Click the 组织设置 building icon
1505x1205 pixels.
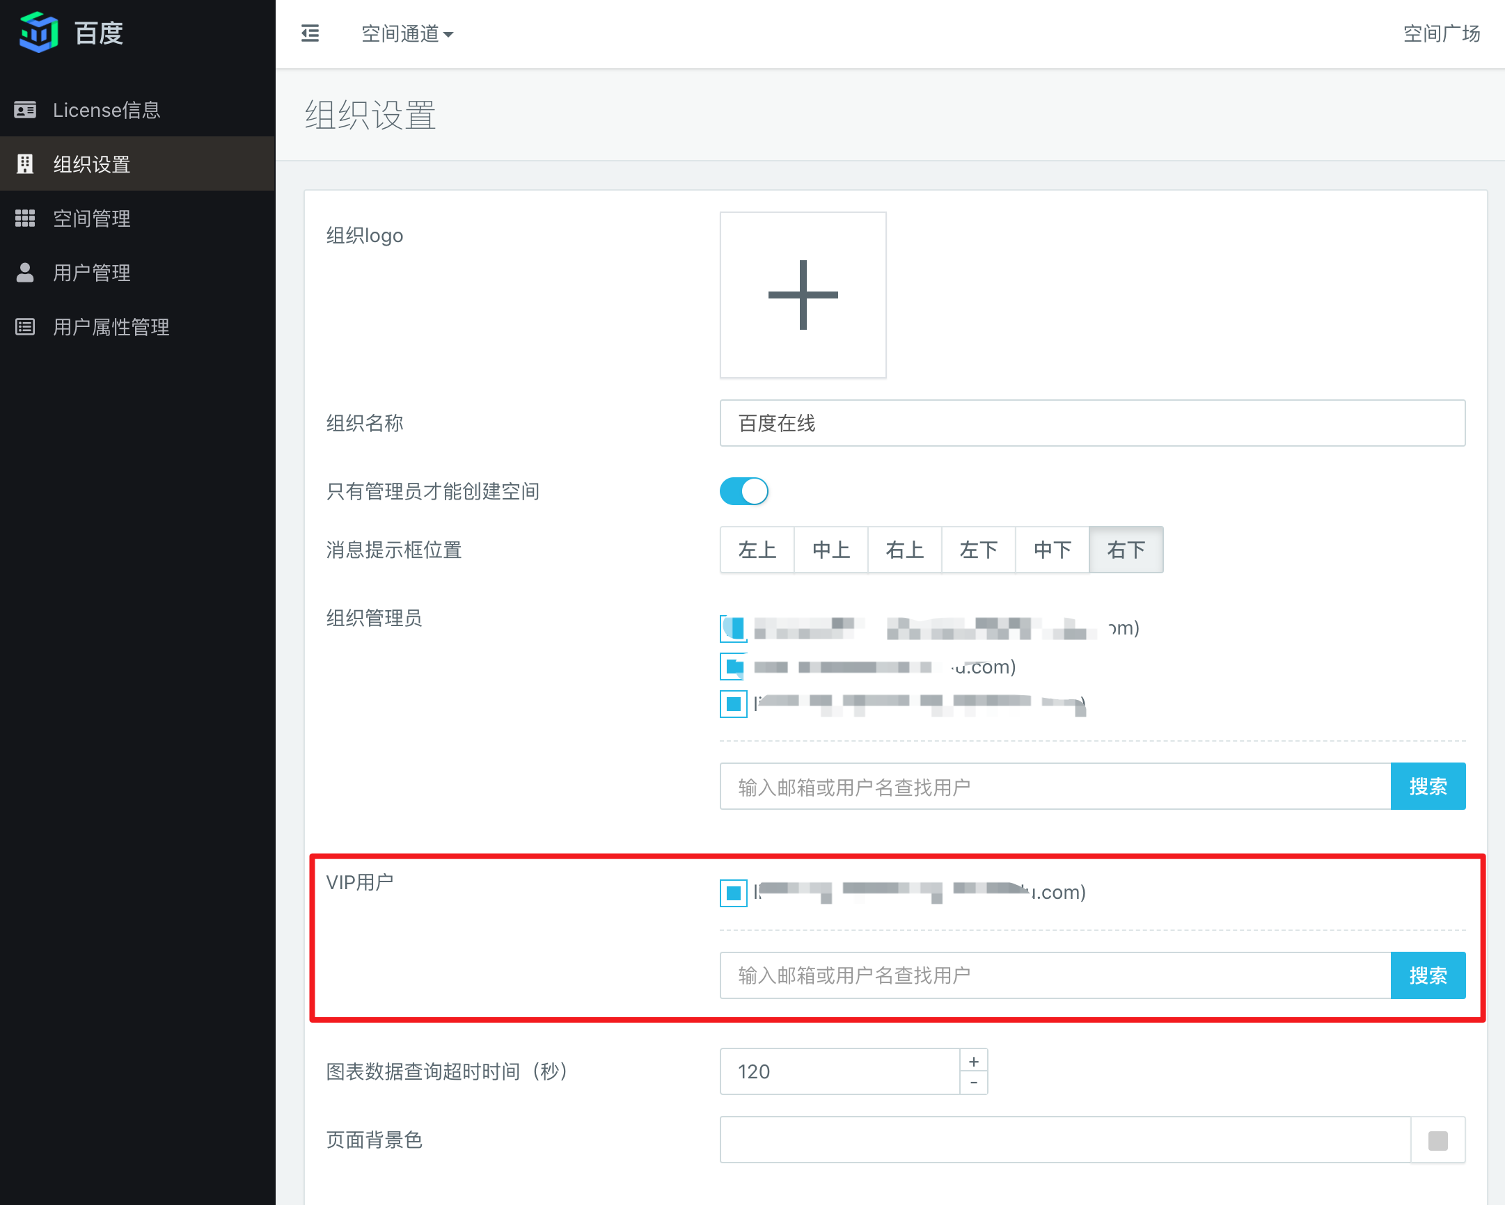pos(25,164)
